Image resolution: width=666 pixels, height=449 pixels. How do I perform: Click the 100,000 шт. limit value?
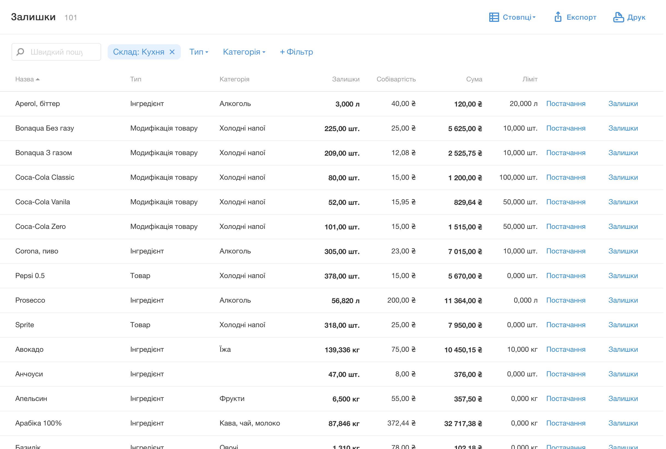click(x=518, y=178)
